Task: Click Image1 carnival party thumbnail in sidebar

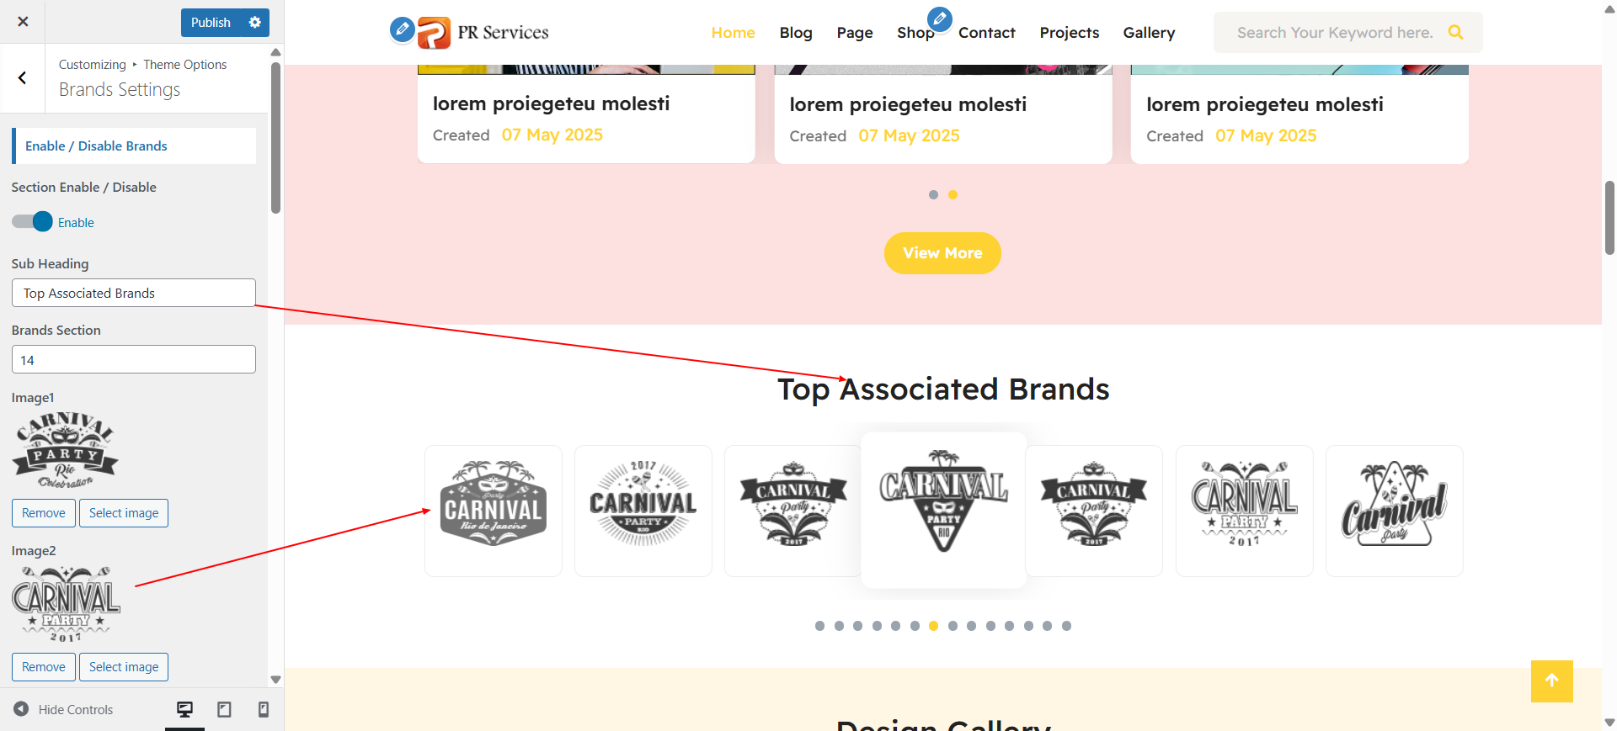Action: coord(66,450)
